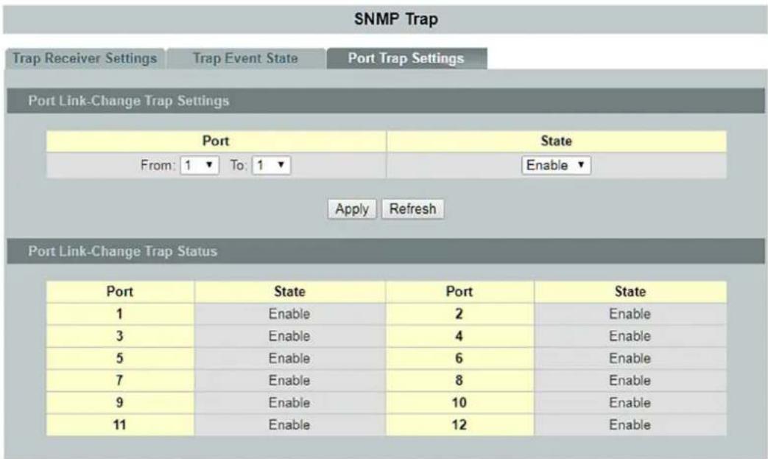The image size is (768, 459).
Task: Click the To: label
Action: (238, 166)
